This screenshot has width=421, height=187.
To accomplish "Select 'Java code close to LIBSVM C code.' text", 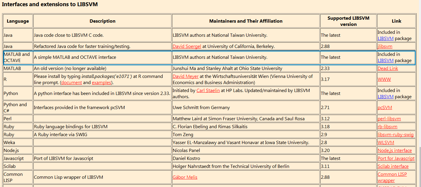I will click(x=69, y=35).
